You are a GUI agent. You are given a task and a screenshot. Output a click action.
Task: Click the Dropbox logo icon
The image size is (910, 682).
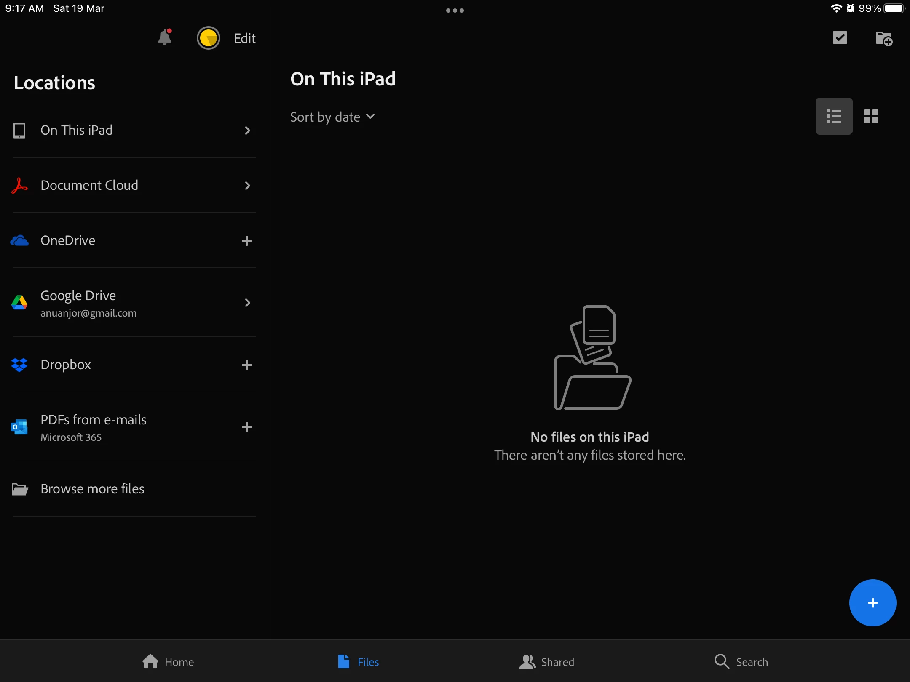tap(19, 365)
